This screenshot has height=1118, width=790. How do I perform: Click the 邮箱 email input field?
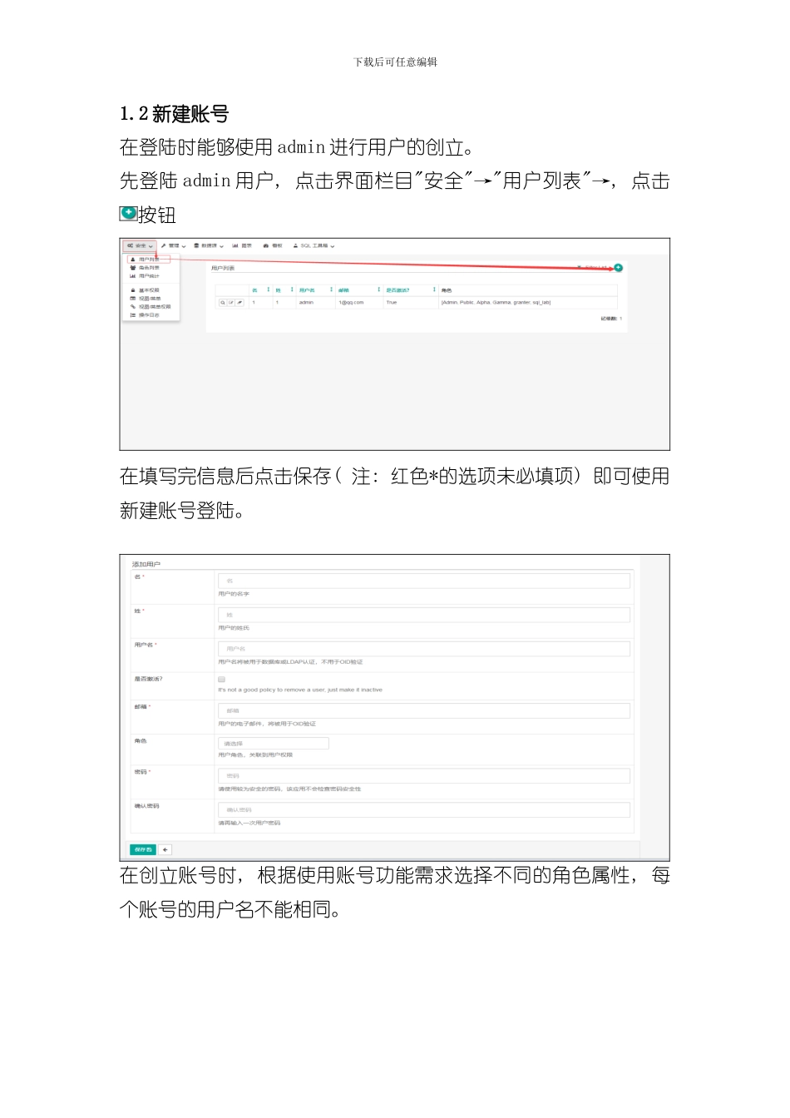pyautogui.click(x=424, y=710)
